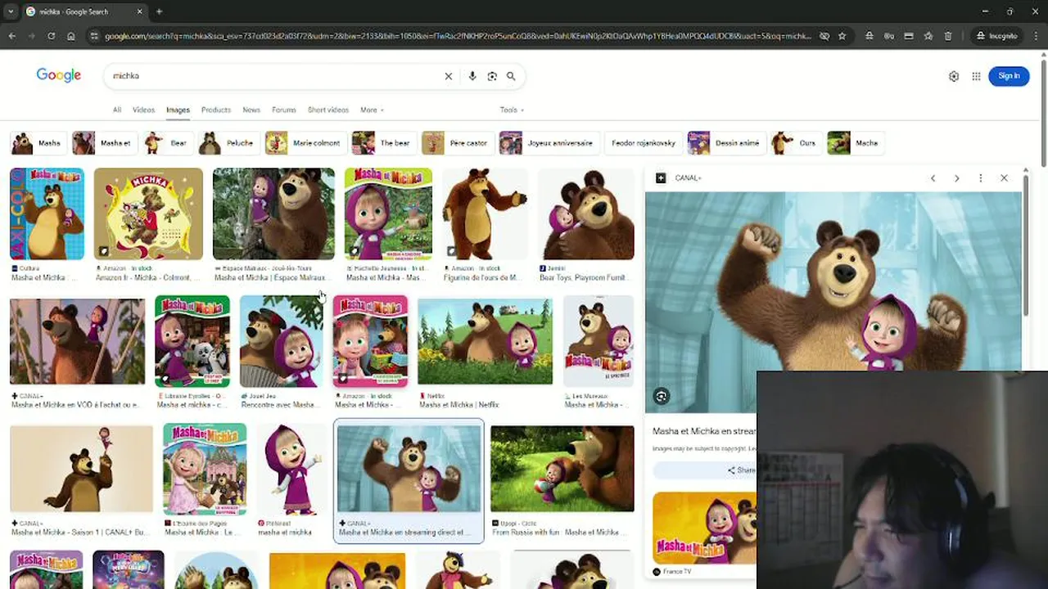Select the Images tab
Image resolution: width=1048 pixels, height=589 pixels.
pyautogui.click(x=178, y=110)
